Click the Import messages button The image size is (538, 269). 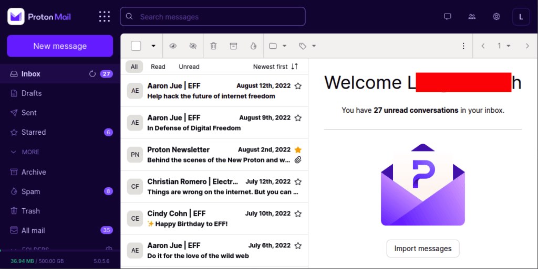pyautogui.click(x=423, y=249)
